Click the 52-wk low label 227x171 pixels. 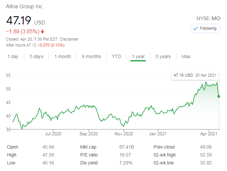point(164,163)
